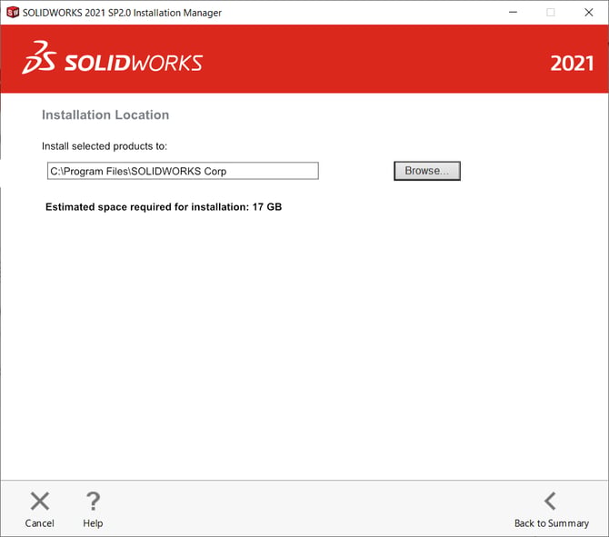Click the Cancel text label
Image resolution: width=609 pixels, height=537 pixels.
[40, 523]
